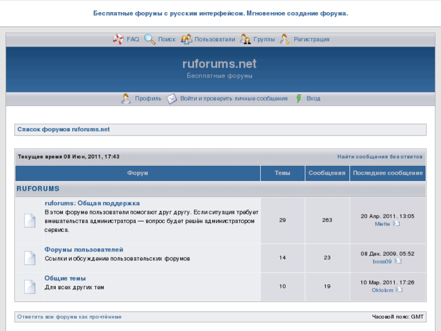Click the Последнее сообщение column header

388,173
